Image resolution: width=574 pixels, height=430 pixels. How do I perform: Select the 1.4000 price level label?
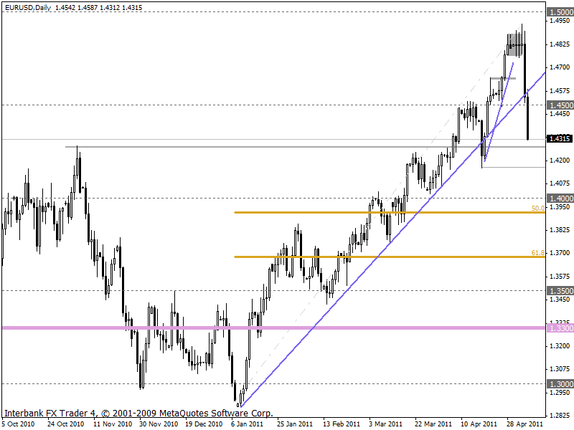(x=560, y=199)
